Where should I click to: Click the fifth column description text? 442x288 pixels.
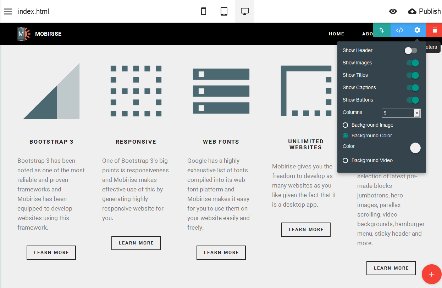tap(391, 210)
